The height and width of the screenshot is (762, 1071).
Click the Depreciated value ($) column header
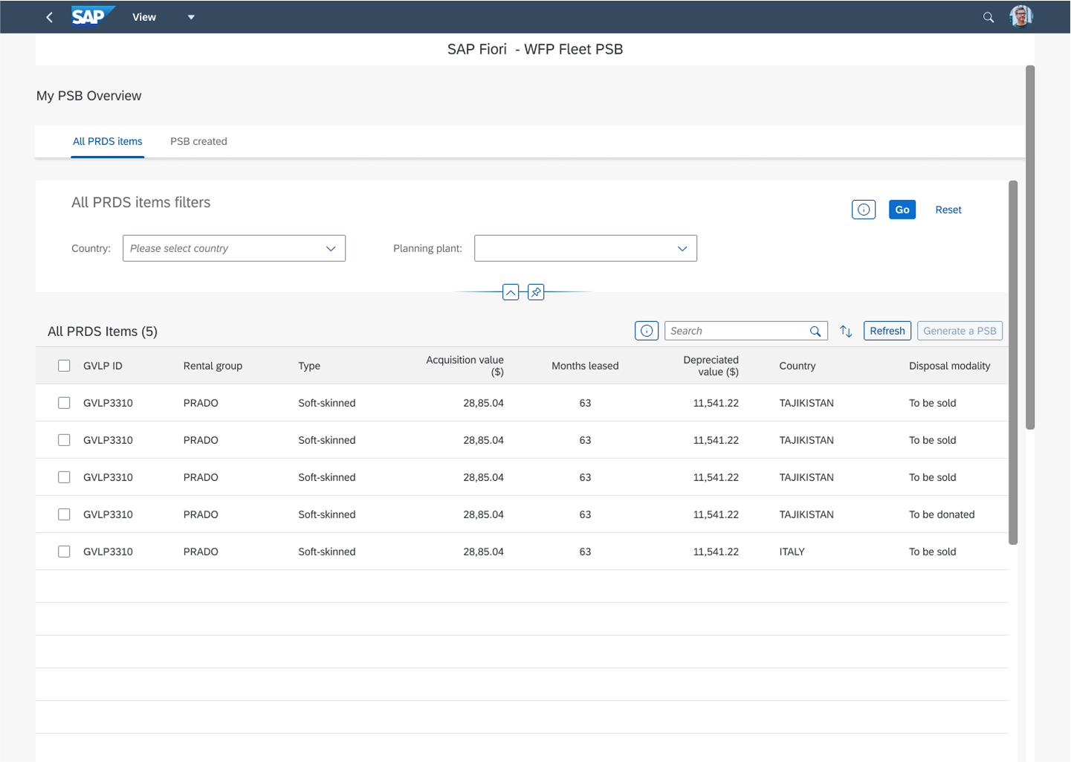[711, 366]
